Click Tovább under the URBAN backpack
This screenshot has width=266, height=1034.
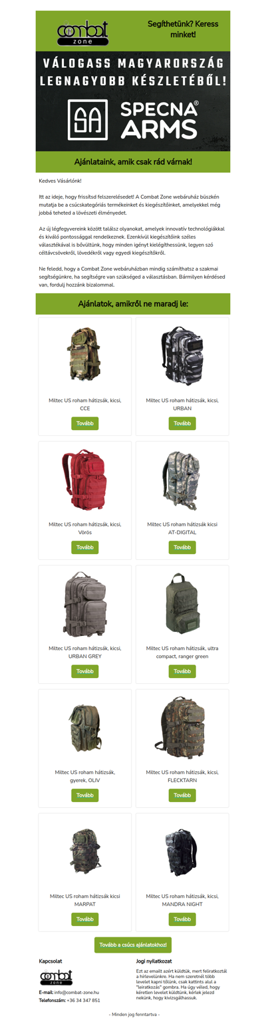tap(182, 423)
